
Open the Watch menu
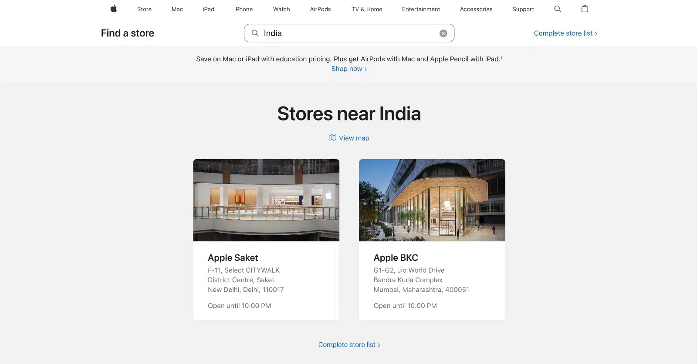coord(281,9)
